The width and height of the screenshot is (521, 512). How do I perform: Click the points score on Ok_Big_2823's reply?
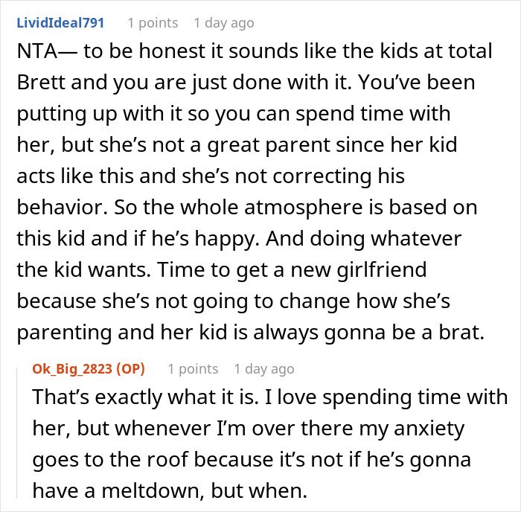point(193,369)
